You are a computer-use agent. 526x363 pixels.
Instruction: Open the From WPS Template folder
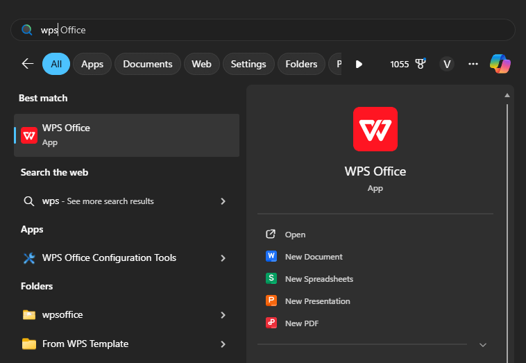click(126, 344)
